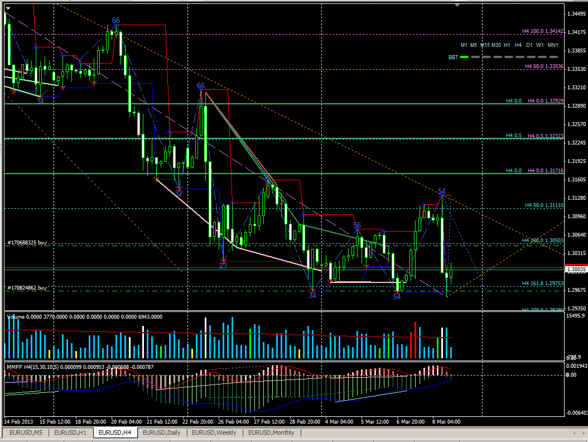Click the 'H4 50.0 1.31110' level label

click(544, 205)
